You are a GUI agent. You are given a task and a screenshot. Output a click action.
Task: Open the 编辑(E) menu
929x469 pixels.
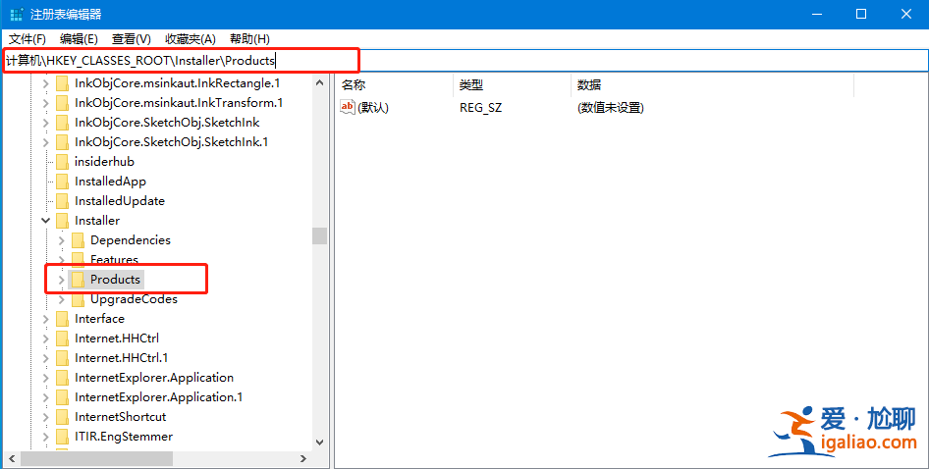coord(79,39)
